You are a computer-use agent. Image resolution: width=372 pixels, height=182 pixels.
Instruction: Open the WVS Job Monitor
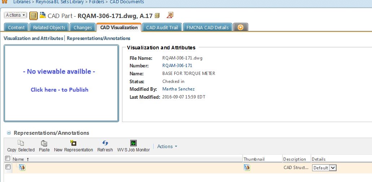134,146
